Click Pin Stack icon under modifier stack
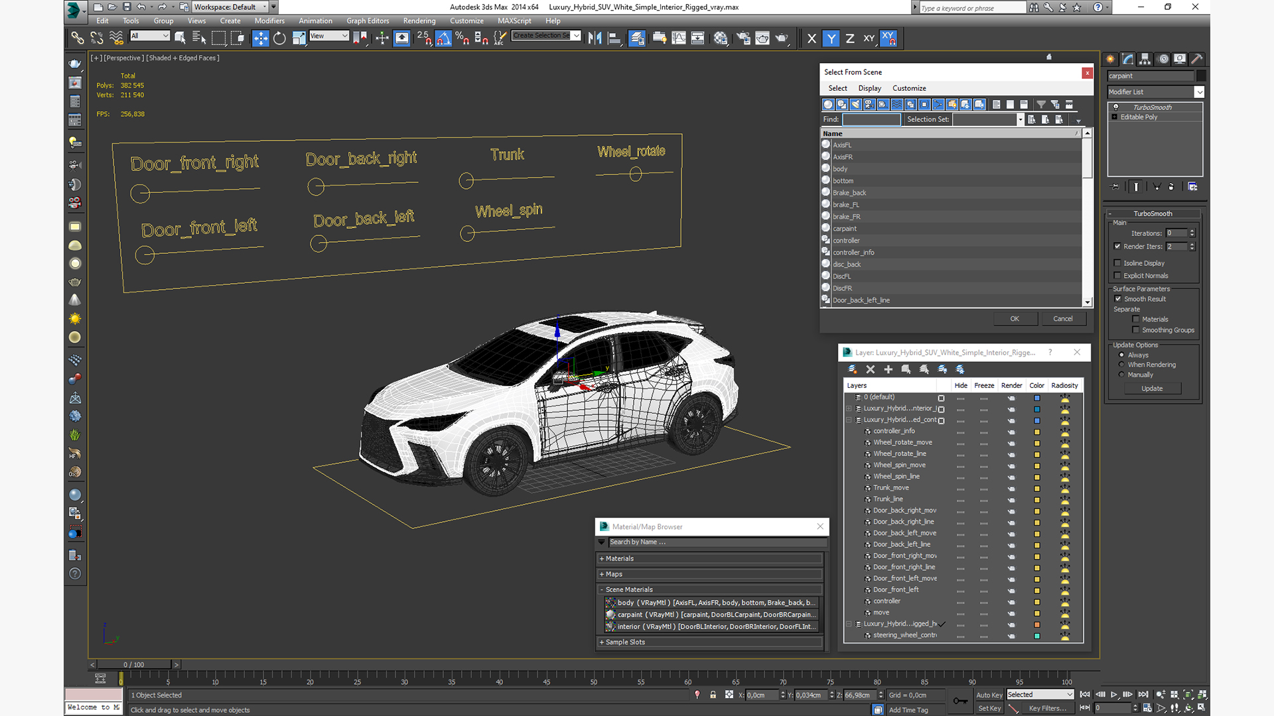The width and height of the screenshot is (1274, 716). [x=1115, y=187]
